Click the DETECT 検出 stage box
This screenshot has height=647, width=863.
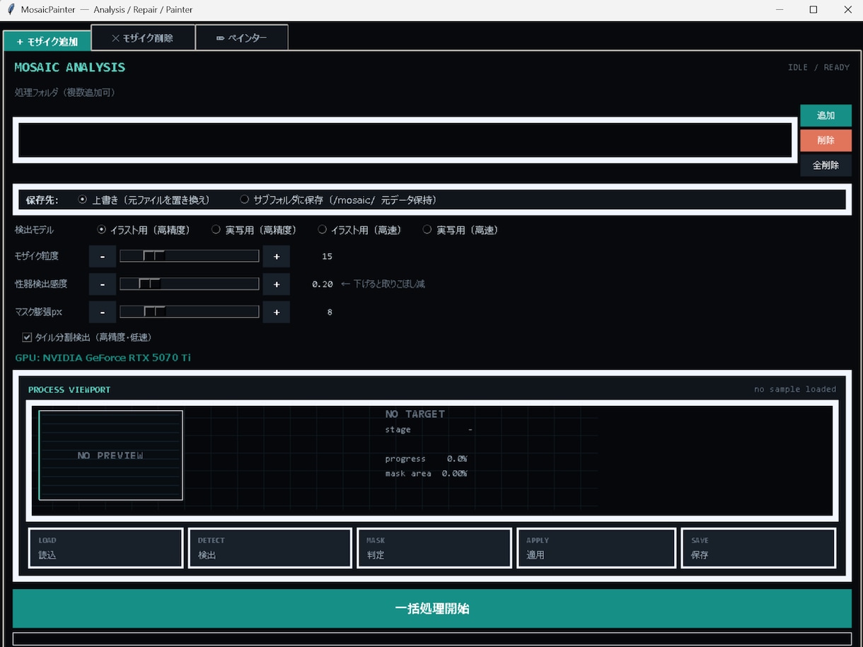pyautogui.click(x=270, y=548)
